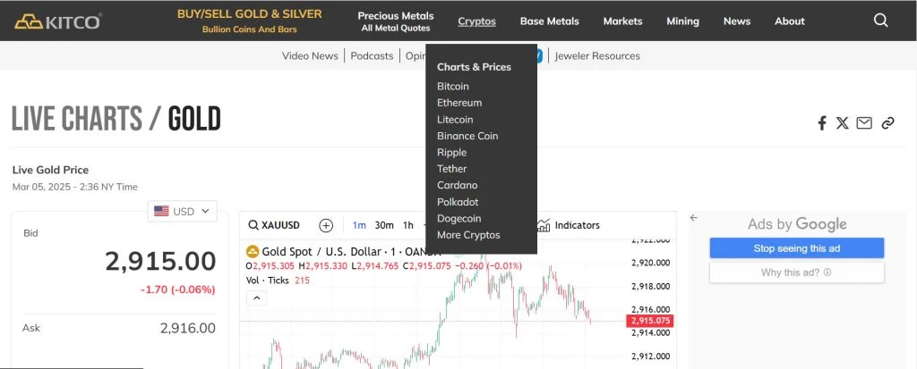Screen dimensions: 917x369
Task: Share page via X icon
Action: pos(842,123)
